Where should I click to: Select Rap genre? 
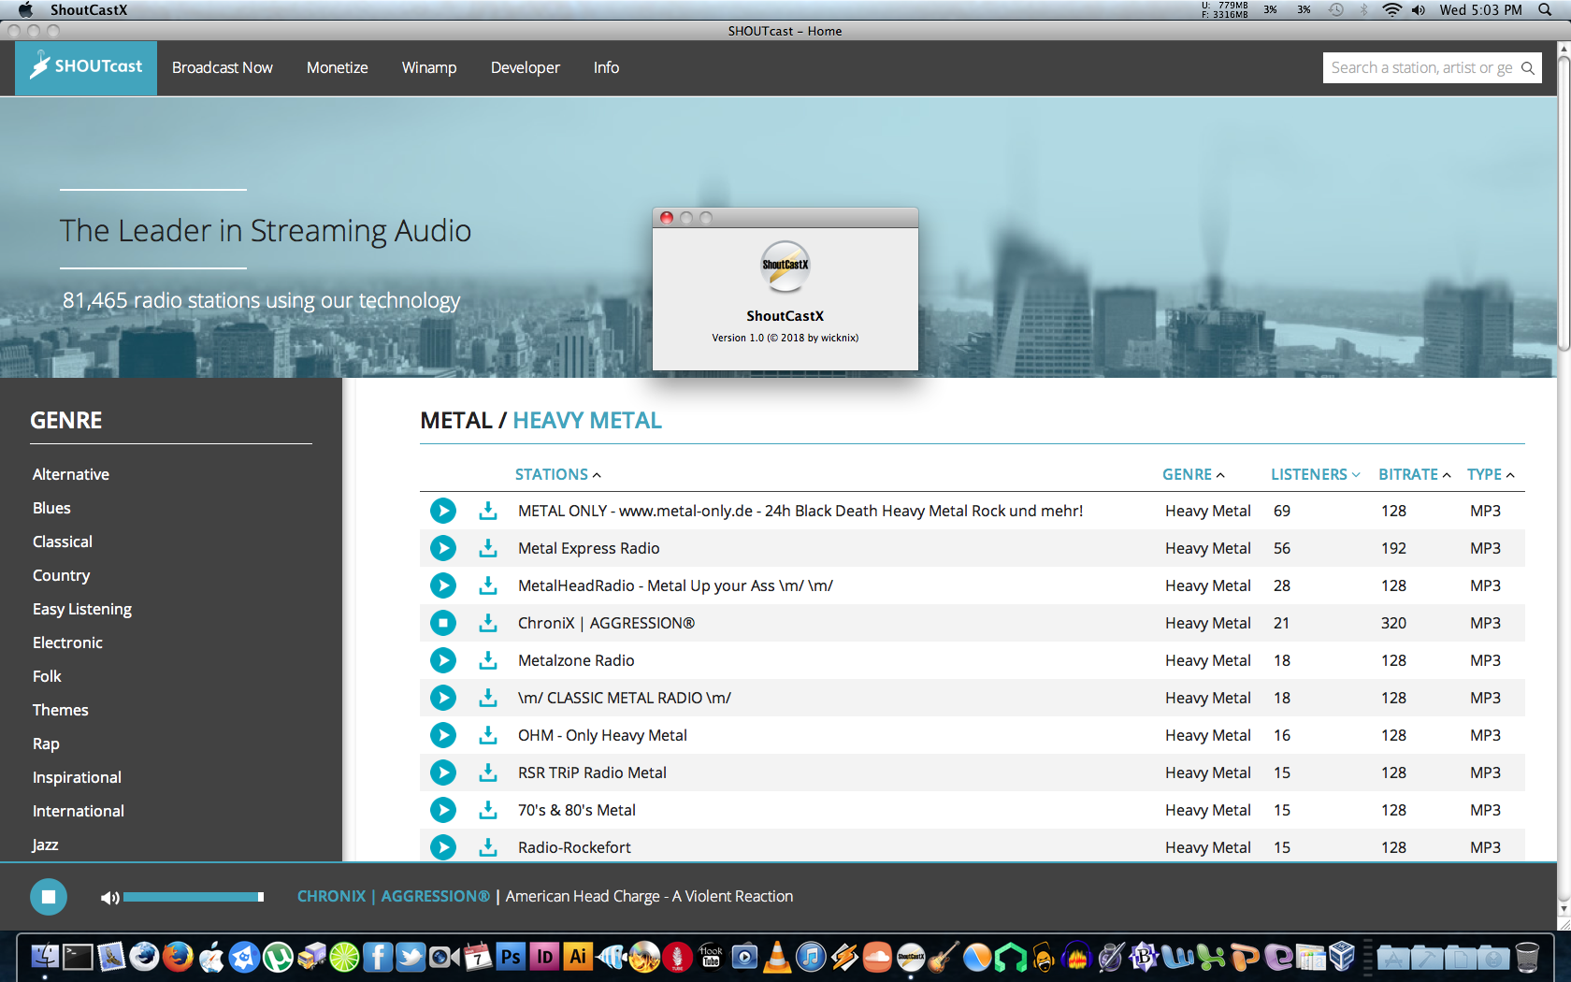click(46, 744)
